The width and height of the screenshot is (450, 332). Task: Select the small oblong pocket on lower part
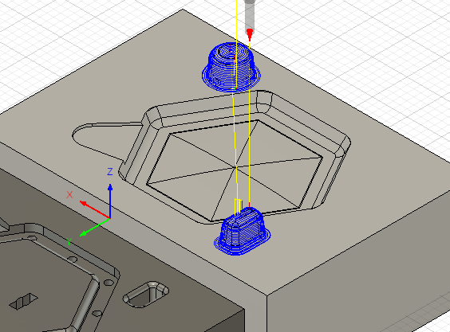click(146, 295)
